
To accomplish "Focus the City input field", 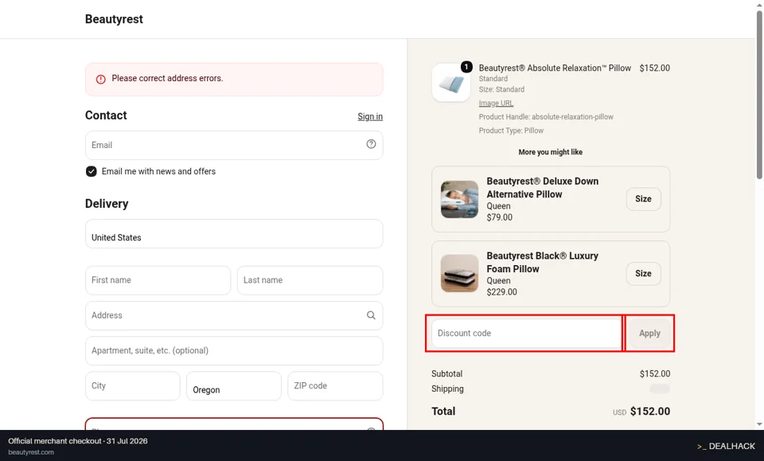I will click(133, 386).
